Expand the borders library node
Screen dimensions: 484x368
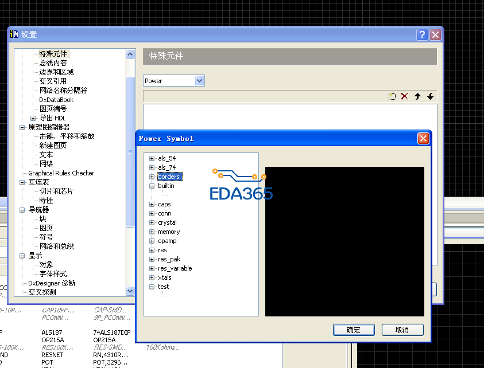click(152, 177)
